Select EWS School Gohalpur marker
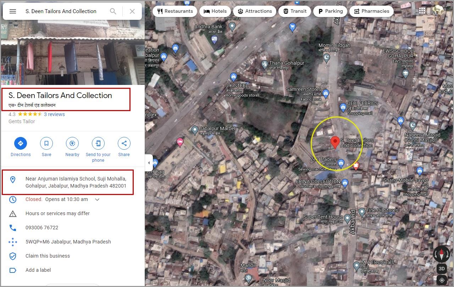The width and height of the screenshot is (454, 287). click(406, 74)
